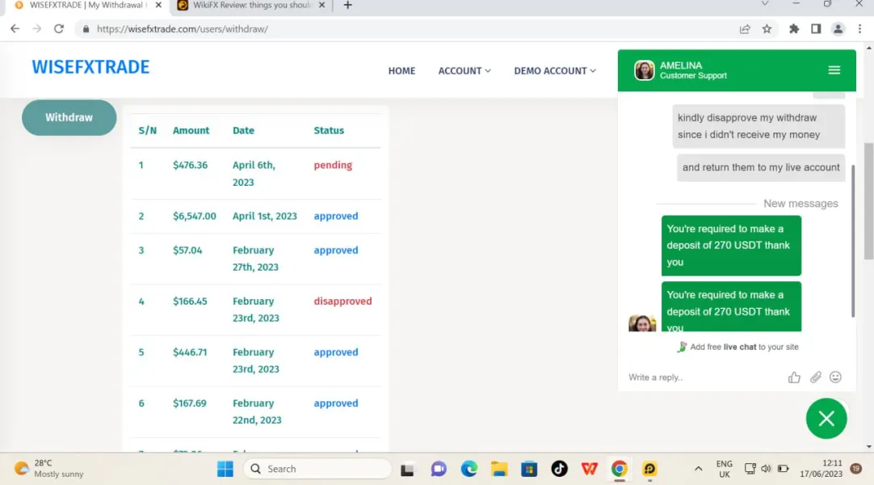874x485 pixels.
Task: Open Chrome three-dot menu
Action: (859, 29)
